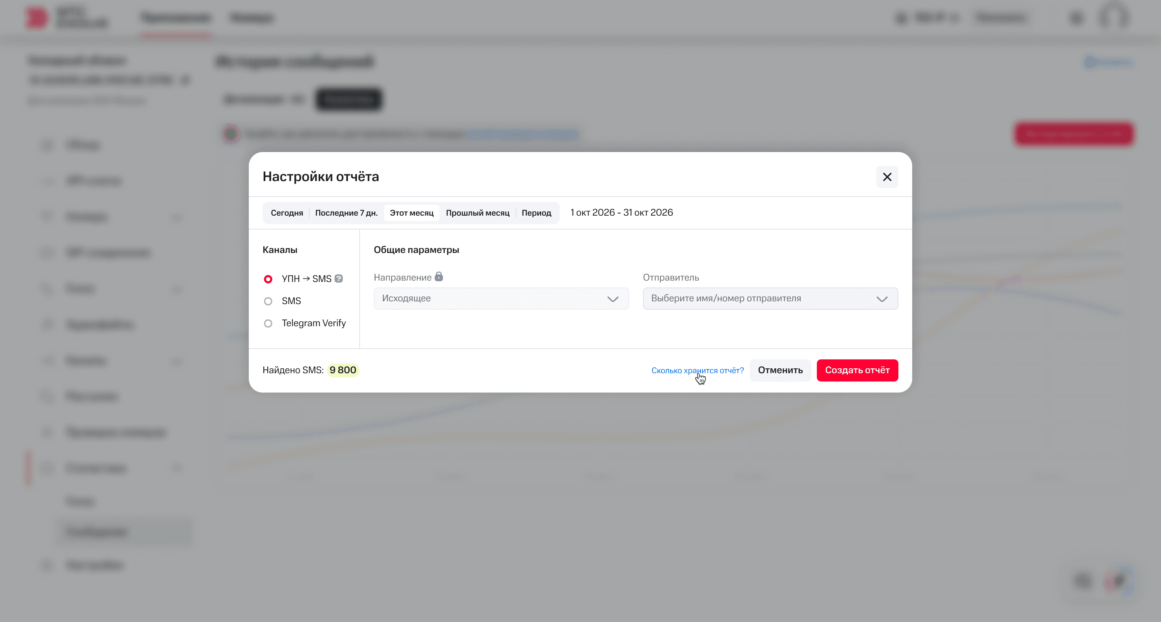Switch to the Прошлый месяц tab

pyautogui.click(x=477, y=213)
